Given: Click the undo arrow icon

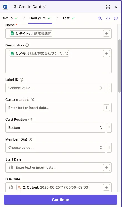Looking at the screenshot, I should click(108, 18).
